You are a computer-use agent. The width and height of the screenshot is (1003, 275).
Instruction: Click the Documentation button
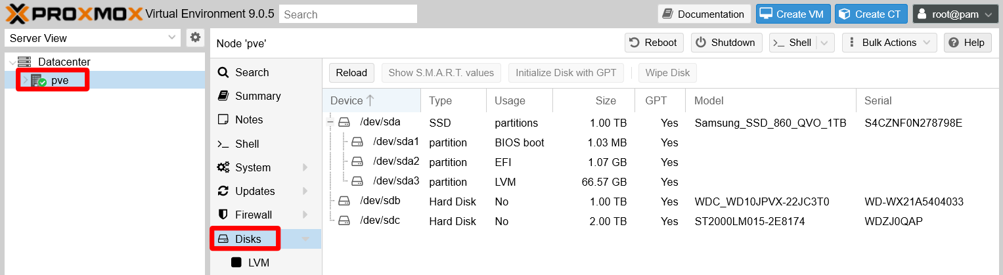coord(703,14)
